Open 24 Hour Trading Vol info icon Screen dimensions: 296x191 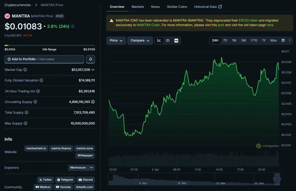click(x=38, y=91)
